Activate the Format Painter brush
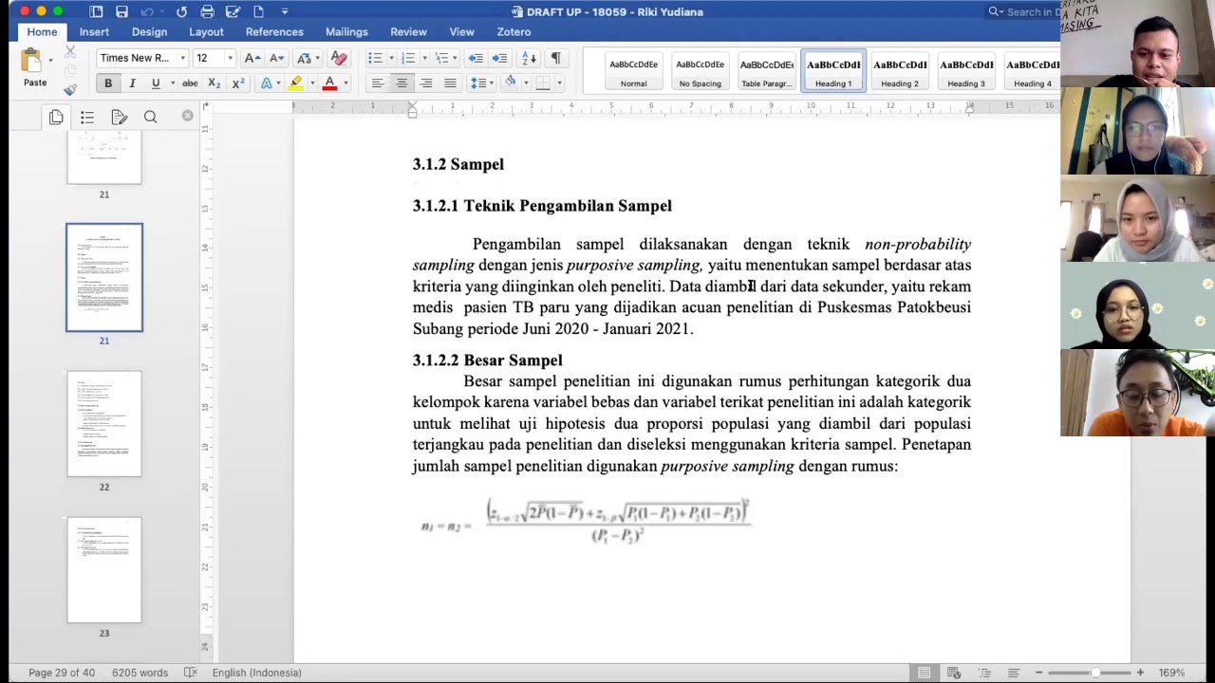Viewport: 1215px width, 683px height. tap(70, 89)
